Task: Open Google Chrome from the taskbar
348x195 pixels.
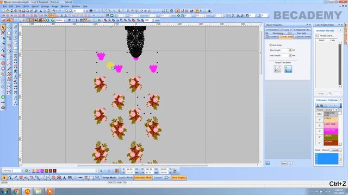Action: pyautogui.click(x=16, y=191)
